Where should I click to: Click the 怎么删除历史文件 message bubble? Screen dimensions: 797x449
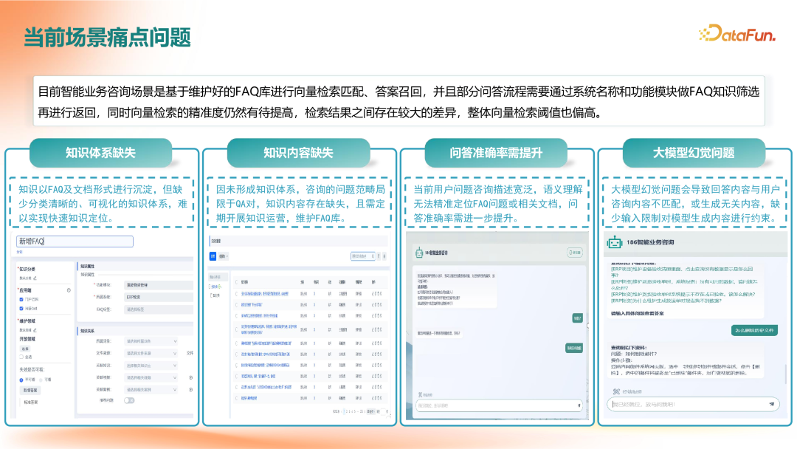point(754,331)
